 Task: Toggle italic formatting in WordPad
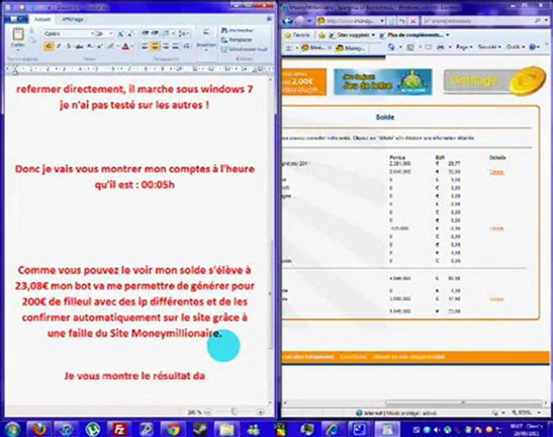coord(59,46)
